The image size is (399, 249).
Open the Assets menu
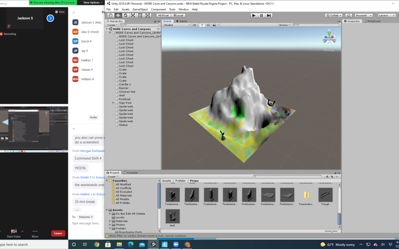(126, 9)
